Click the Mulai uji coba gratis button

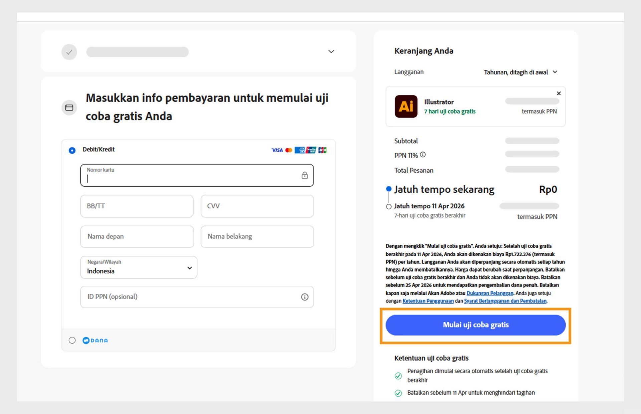pyautogui.click(x=475, y=325)
